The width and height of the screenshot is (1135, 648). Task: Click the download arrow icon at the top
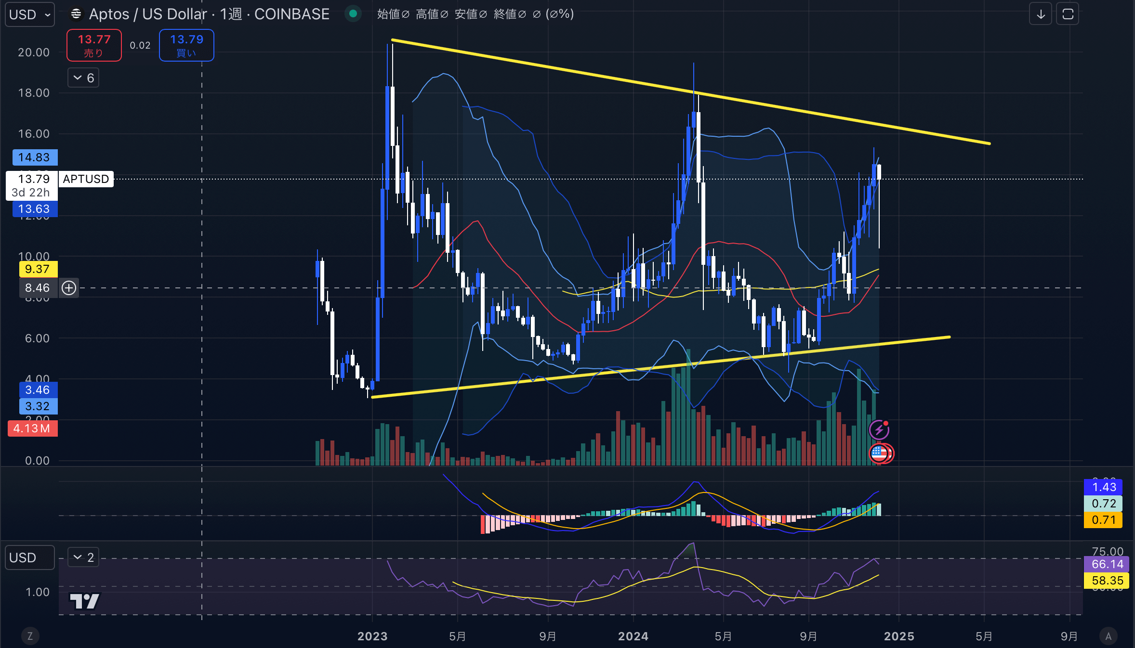pos(1041,14)
